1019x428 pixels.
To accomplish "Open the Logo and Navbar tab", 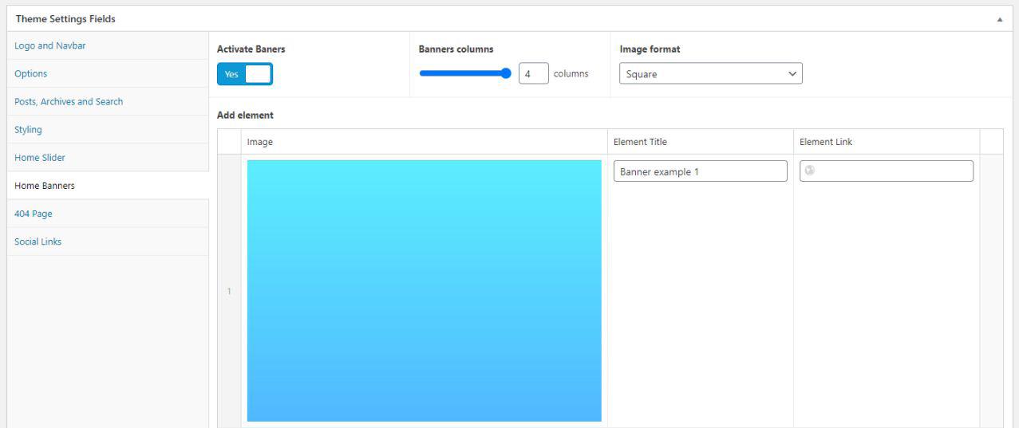I will 108,45.
